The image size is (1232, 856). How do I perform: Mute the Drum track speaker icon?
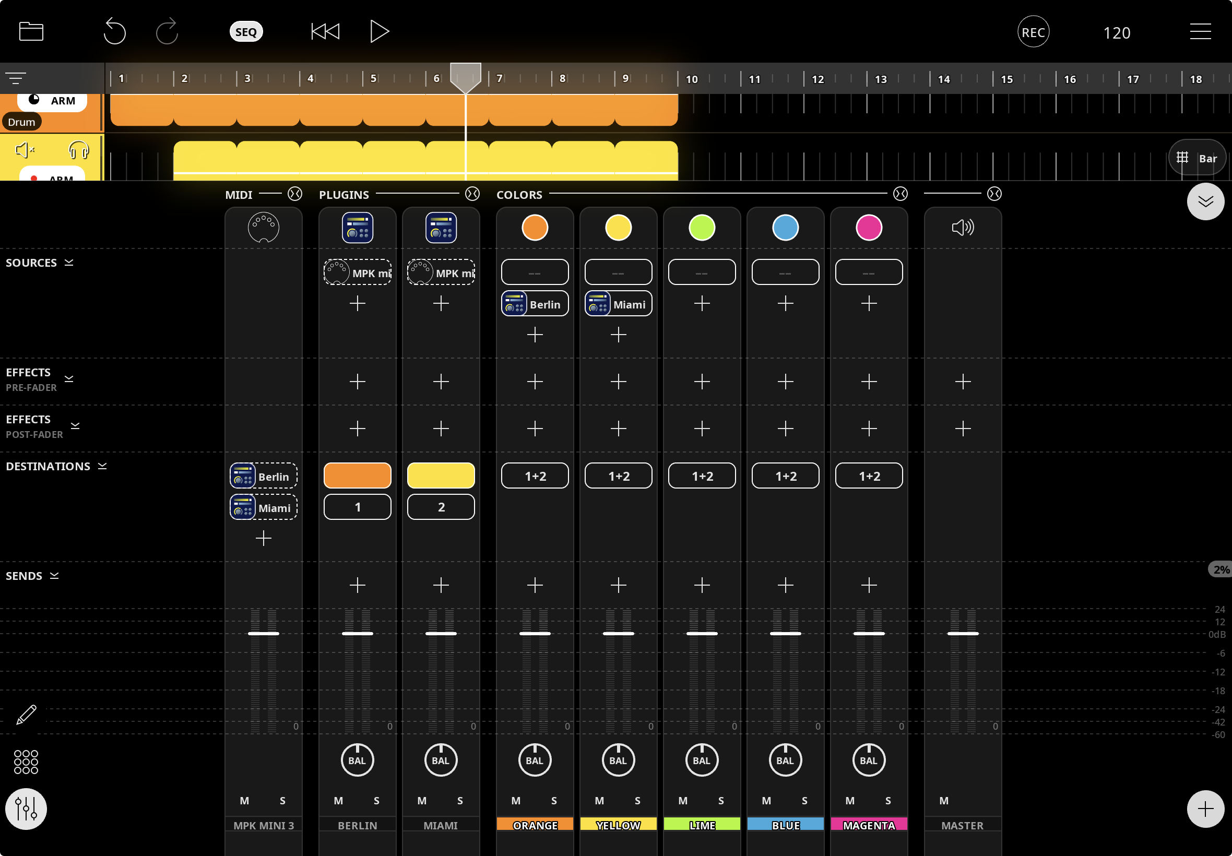22,150
